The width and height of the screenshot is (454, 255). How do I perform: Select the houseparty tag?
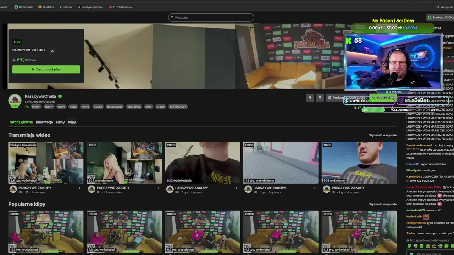(x=115, y=107)
